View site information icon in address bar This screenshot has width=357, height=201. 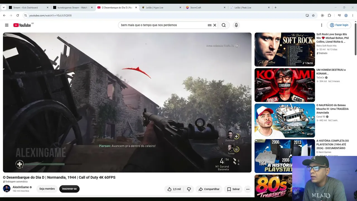(x=25, y=15)
